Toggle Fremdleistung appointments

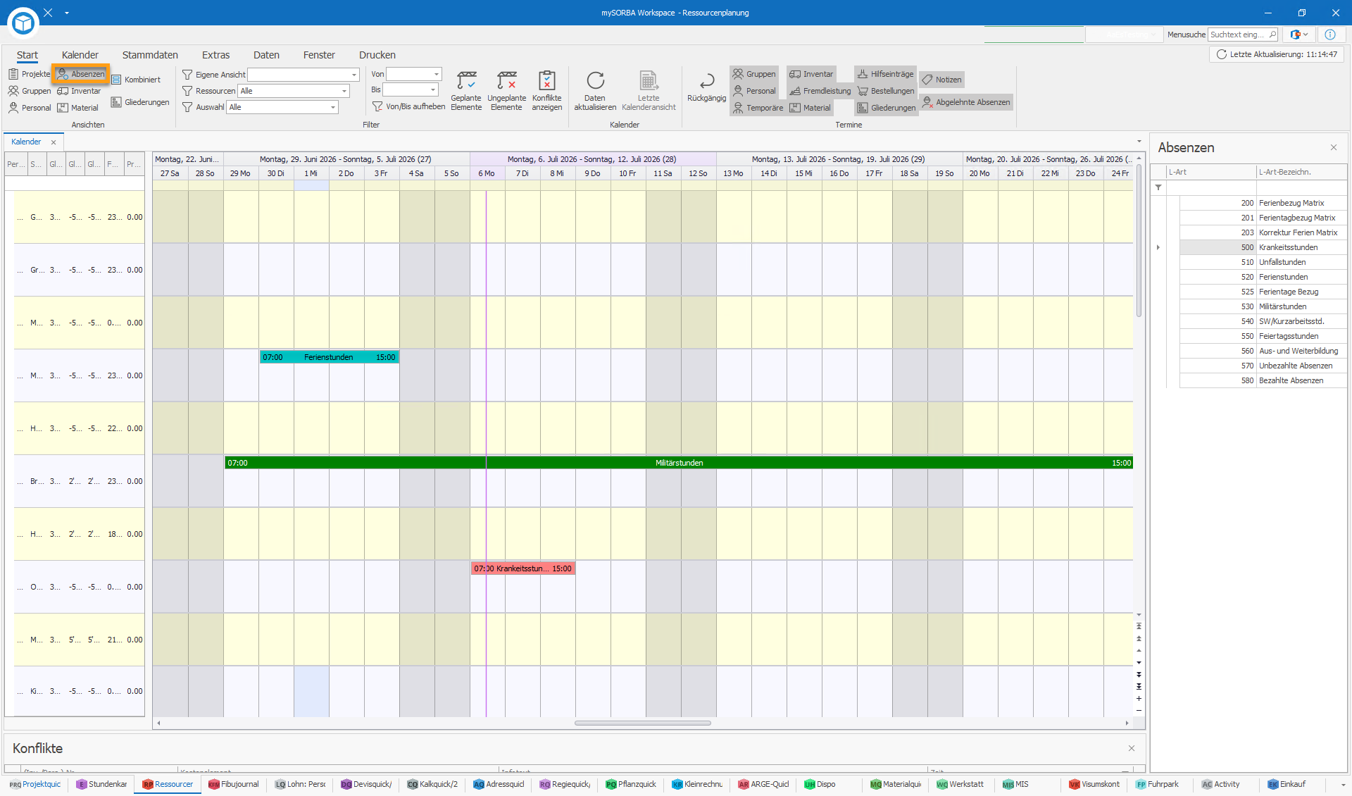(820, 91)
